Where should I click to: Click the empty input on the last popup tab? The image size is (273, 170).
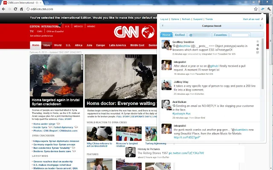pyautogui.click(x=240, y=35)
